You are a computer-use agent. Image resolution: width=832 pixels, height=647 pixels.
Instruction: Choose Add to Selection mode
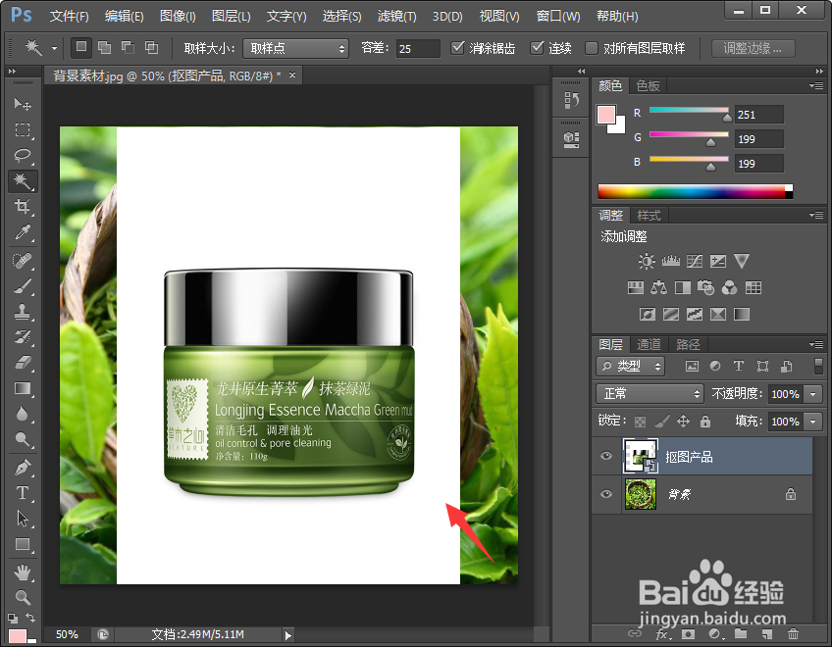click(105, 48)
